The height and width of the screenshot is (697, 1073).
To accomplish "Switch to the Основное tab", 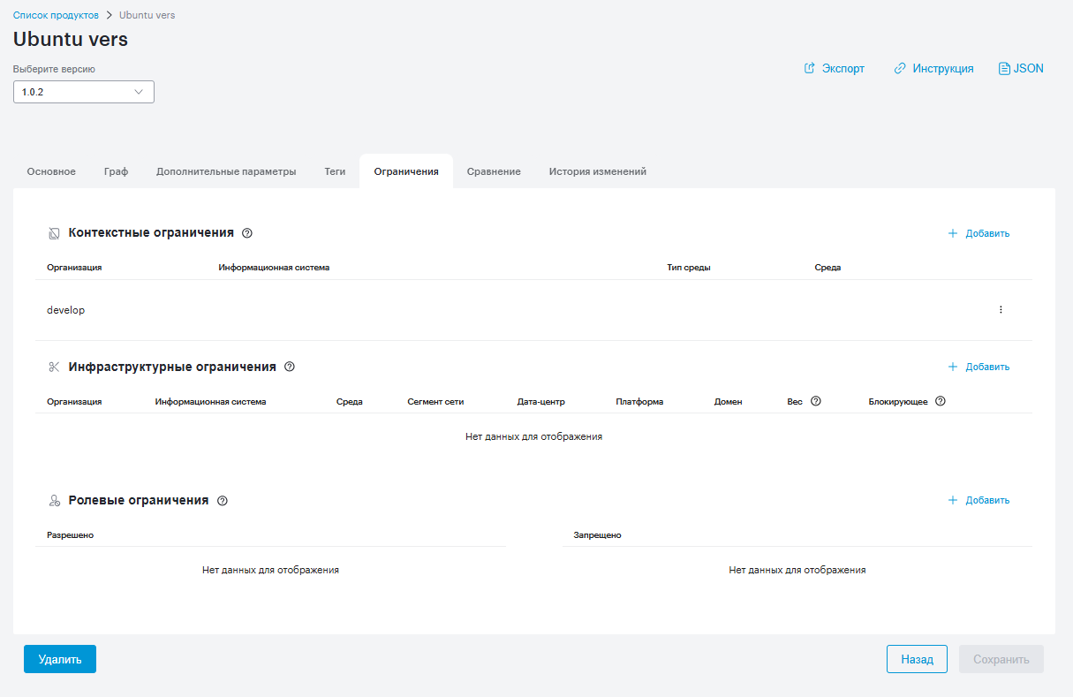I will click(x=51, y=171).
